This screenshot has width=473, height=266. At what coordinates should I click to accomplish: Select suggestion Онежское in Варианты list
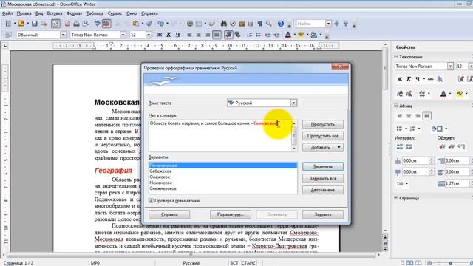(x=222, y=177)
